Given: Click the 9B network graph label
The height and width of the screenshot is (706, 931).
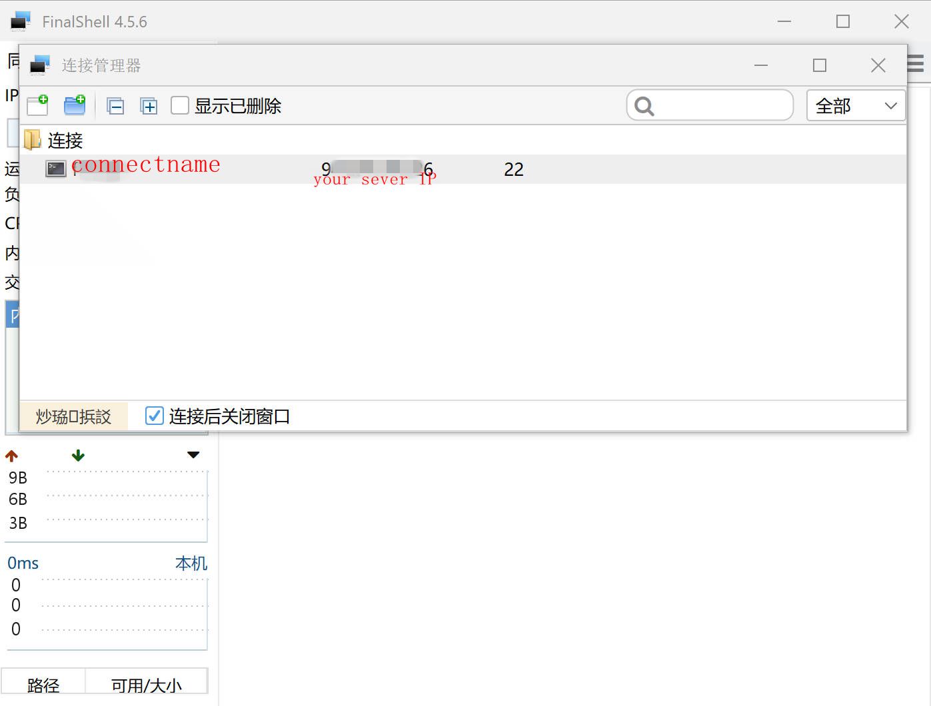Looking at the screenshot, I should click(x=18, y=478).
